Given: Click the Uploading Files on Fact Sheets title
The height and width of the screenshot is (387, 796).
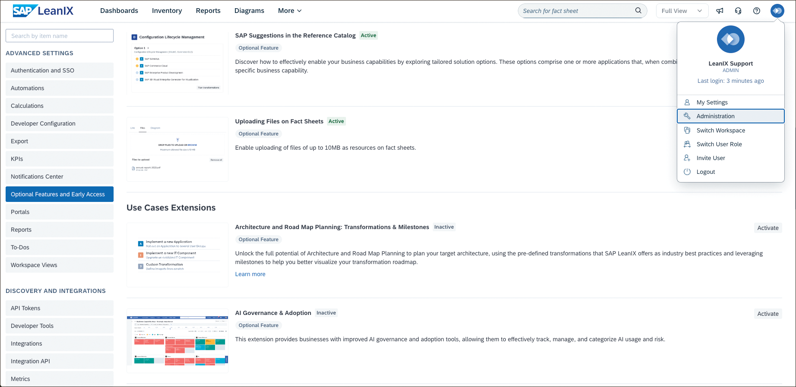Looking at the screenshot, I should pyautogui.click(x=279, y=121).
